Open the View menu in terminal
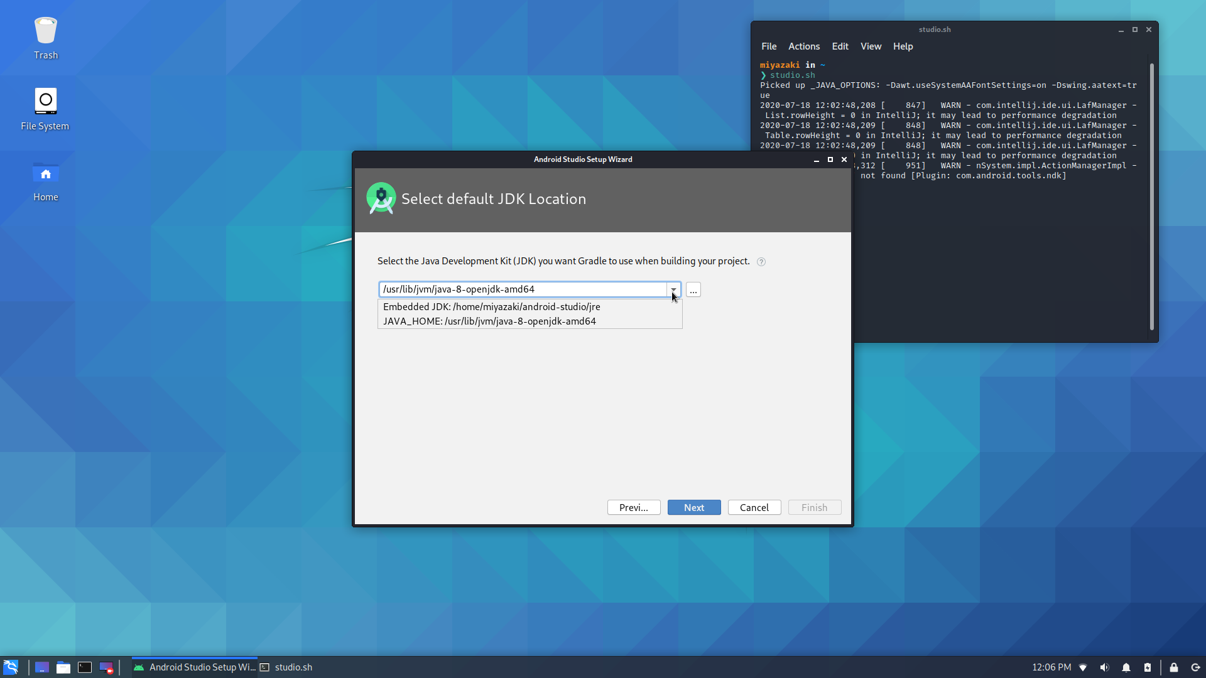1206x678 pixels. [870, 46]
